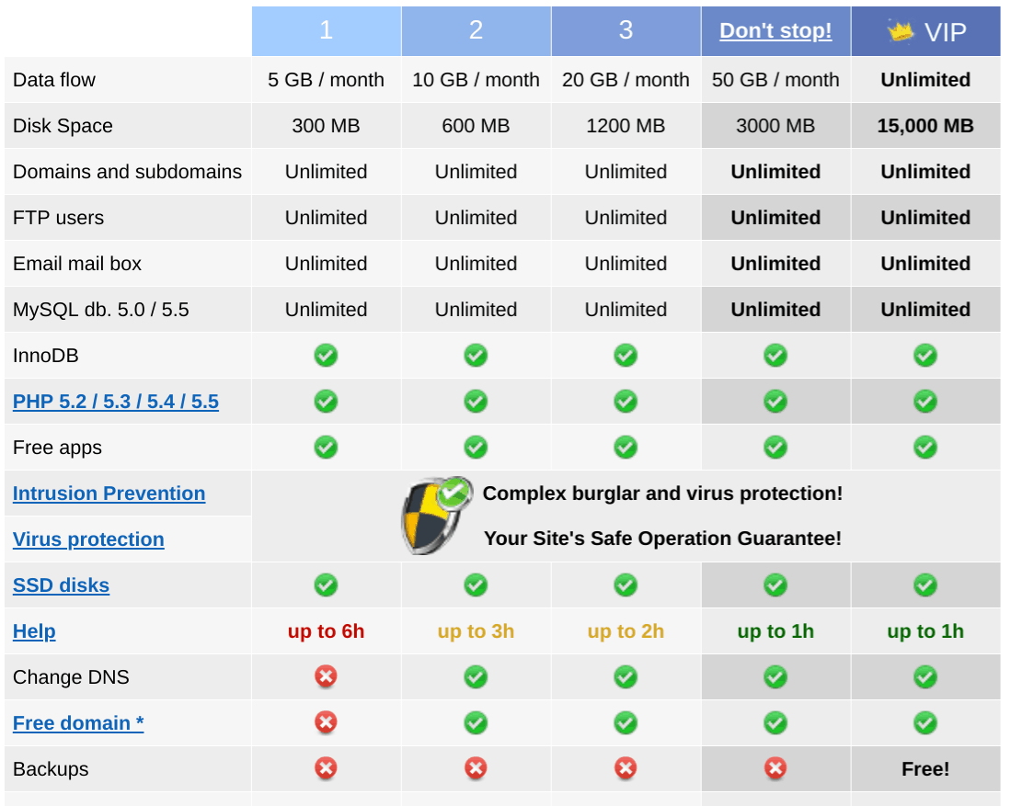Select the plan 2 column header

point(477,31)
